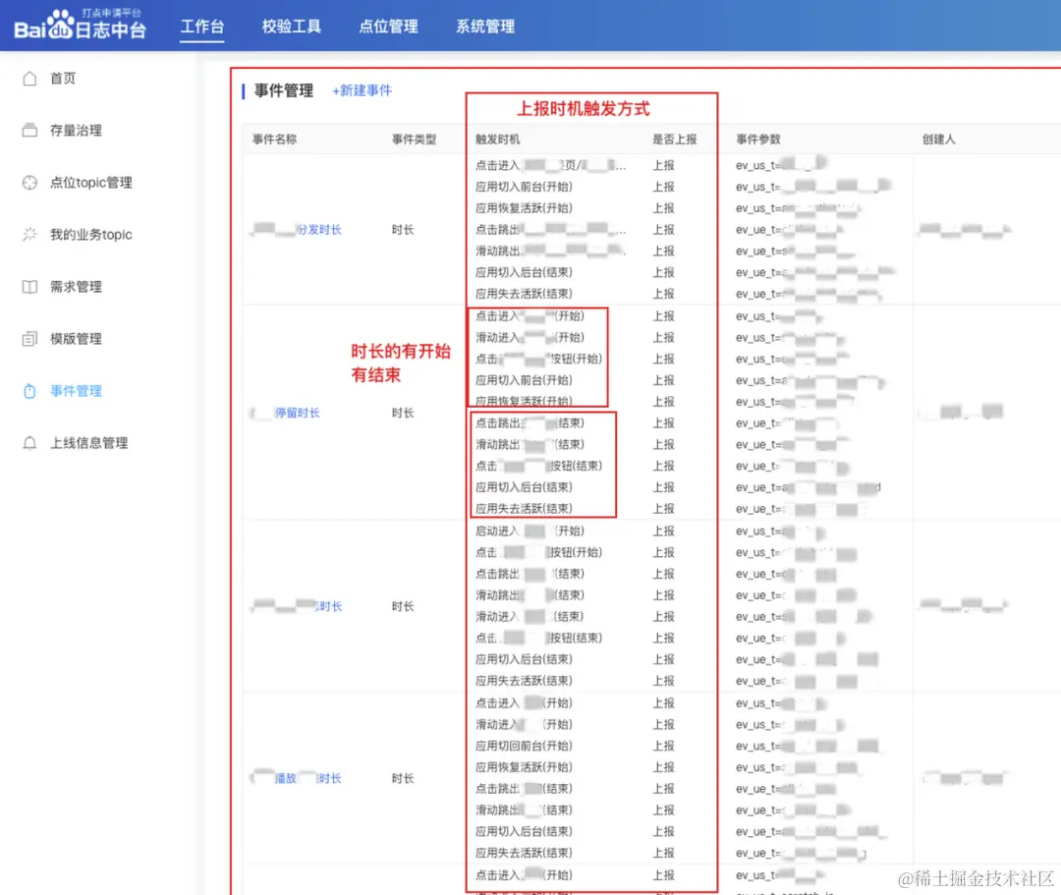Click 应用失去活跃(结束) in the 分发时长 group
The height and width of the screenshot is (895, 1061).
[524, 294]
